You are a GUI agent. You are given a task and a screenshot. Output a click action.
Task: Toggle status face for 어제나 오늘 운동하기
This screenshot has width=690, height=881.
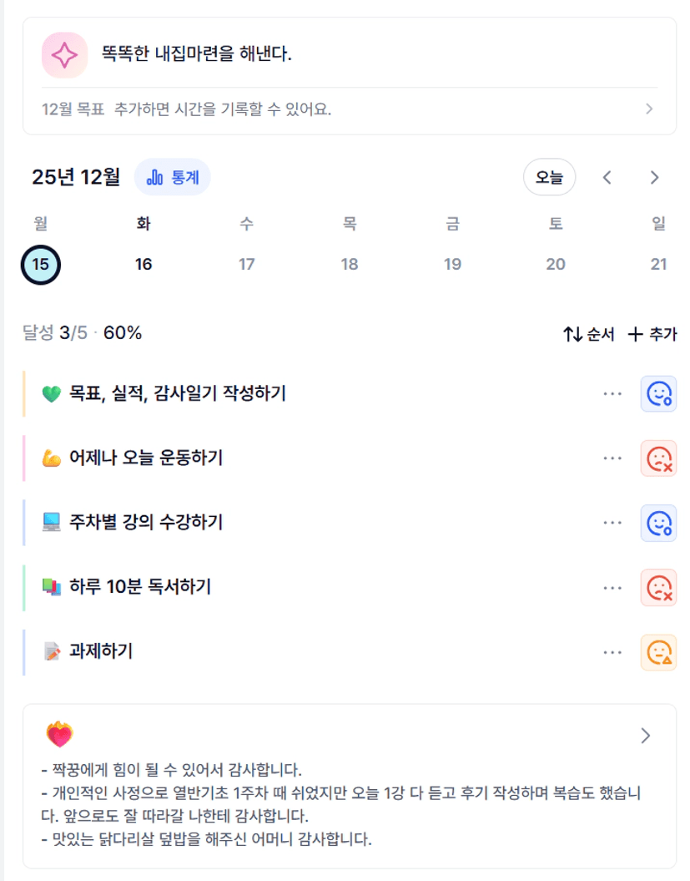pyautogui.click(x=658, y=458)
